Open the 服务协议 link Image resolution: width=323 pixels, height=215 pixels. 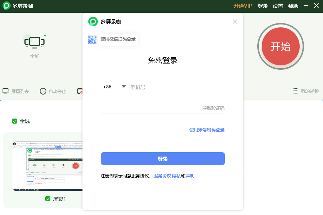[162, 176]
